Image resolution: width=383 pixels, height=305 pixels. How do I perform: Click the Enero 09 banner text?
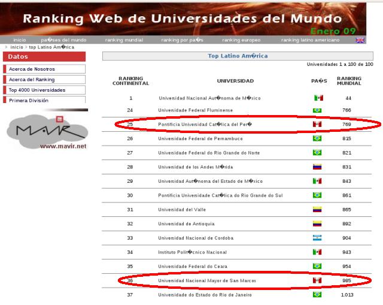pos(333,31)
